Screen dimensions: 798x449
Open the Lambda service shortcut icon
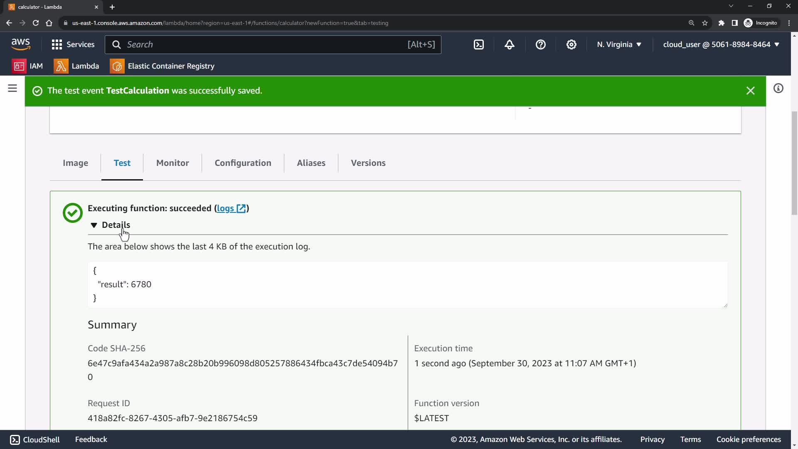point(61,66)
